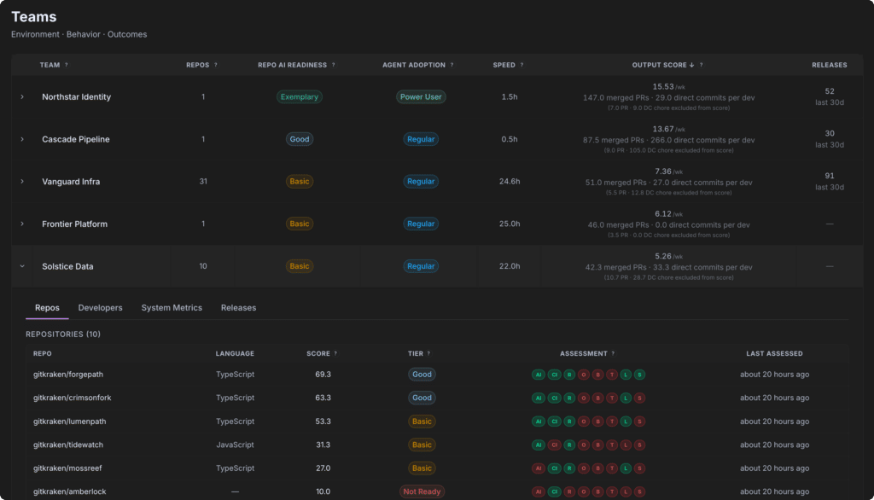Image resolution: width=874 pixels, height=500 pixels.
Task: Expand the Vanguard Infra team row
Action: pyautogui.click(x=22, y=182)
